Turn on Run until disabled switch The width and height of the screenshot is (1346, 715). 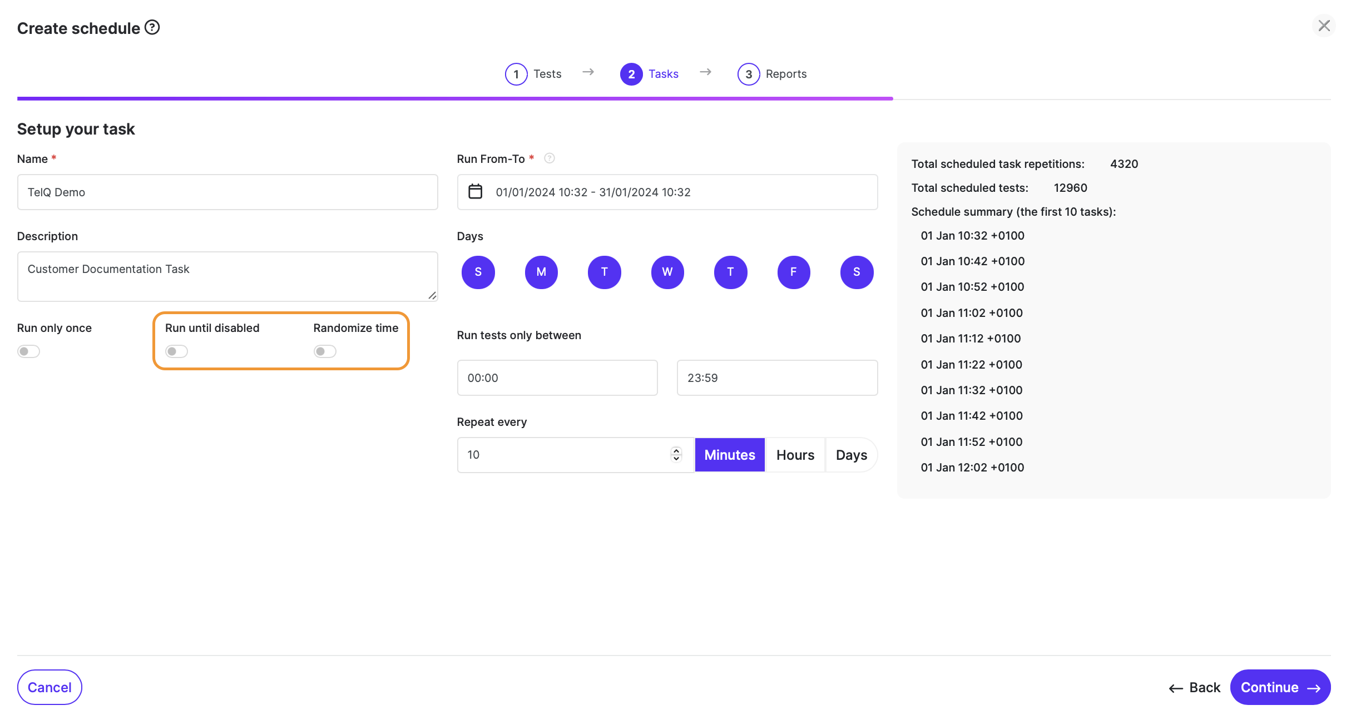pos(176,351)
